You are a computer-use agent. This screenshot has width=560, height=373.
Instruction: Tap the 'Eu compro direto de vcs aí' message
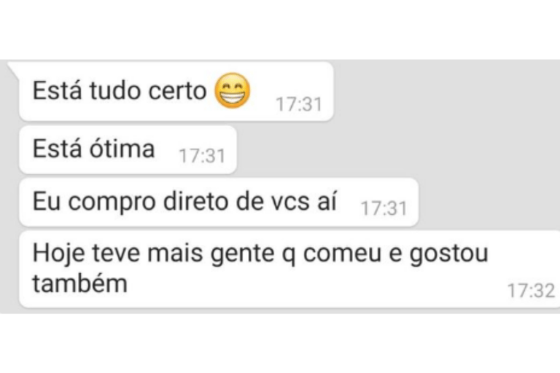(x=219, y=202)
